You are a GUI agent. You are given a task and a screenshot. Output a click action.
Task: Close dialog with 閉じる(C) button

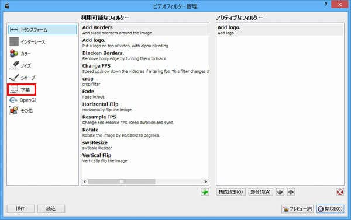(x=330, y=209)
